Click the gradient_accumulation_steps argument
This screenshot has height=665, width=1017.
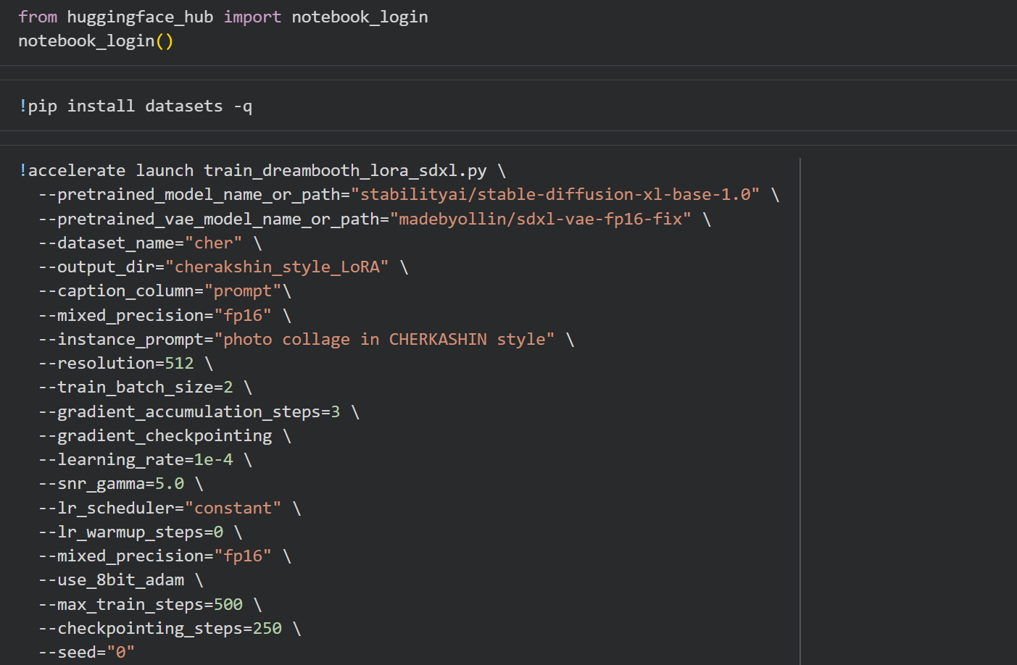pos(188,412)
